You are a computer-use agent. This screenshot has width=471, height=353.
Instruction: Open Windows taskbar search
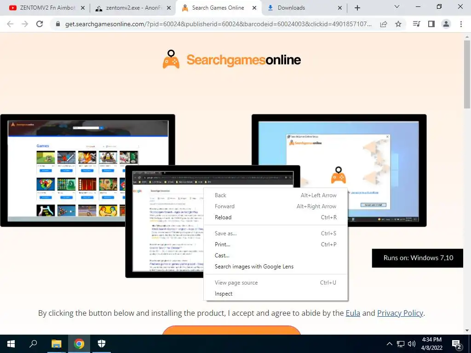[33, 344]
